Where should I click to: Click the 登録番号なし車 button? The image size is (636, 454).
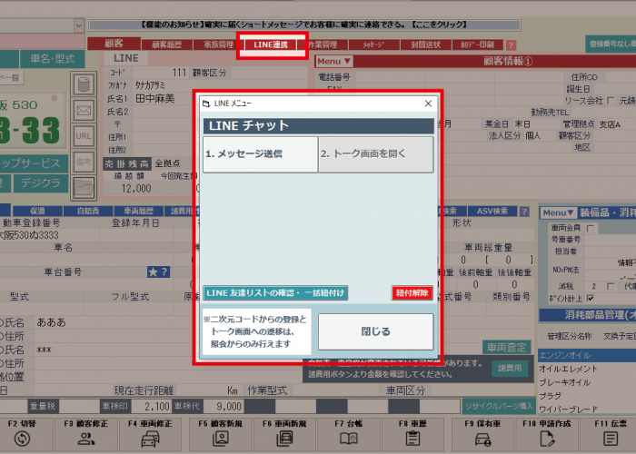pyautogui.click(x=611, y=44)
